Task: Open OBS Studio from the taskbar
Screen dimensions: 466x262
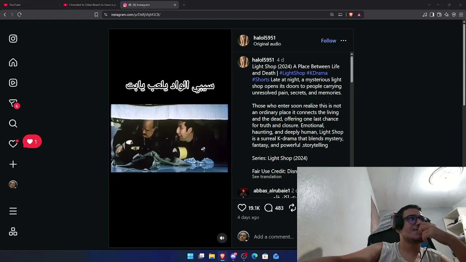Action: (x=244, y=256)
